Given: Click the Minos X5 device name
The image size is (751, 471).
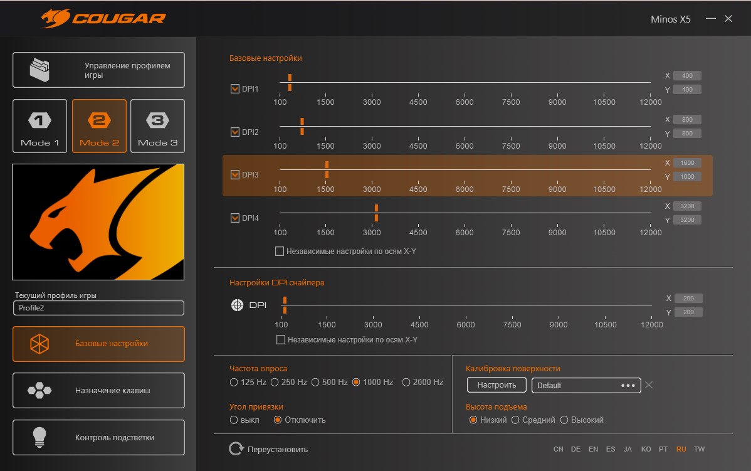Looking at the screenshot, I should click(x=671, y=19).
